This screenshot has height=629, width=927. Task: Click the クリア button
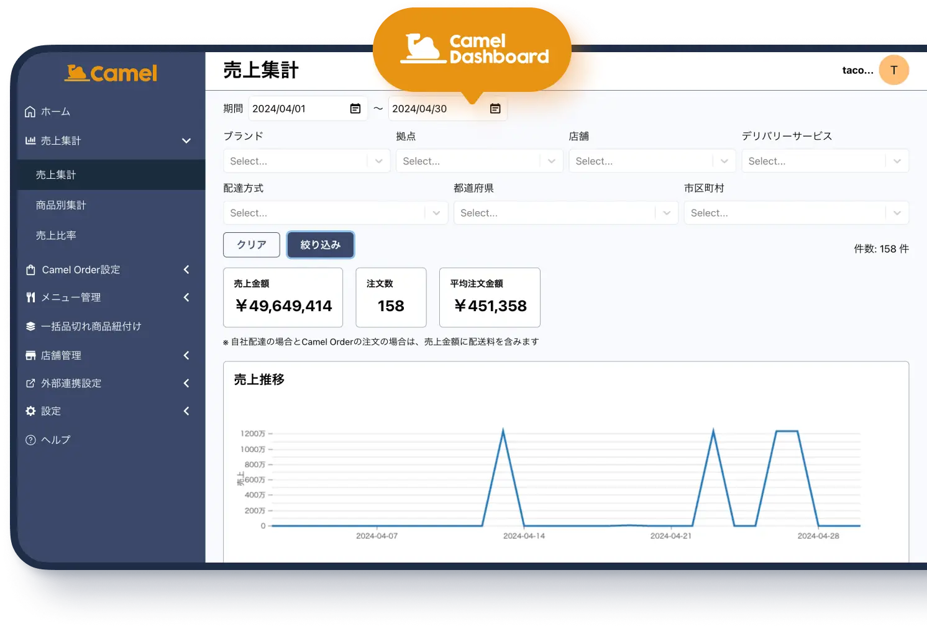click(x=252, y=245)
